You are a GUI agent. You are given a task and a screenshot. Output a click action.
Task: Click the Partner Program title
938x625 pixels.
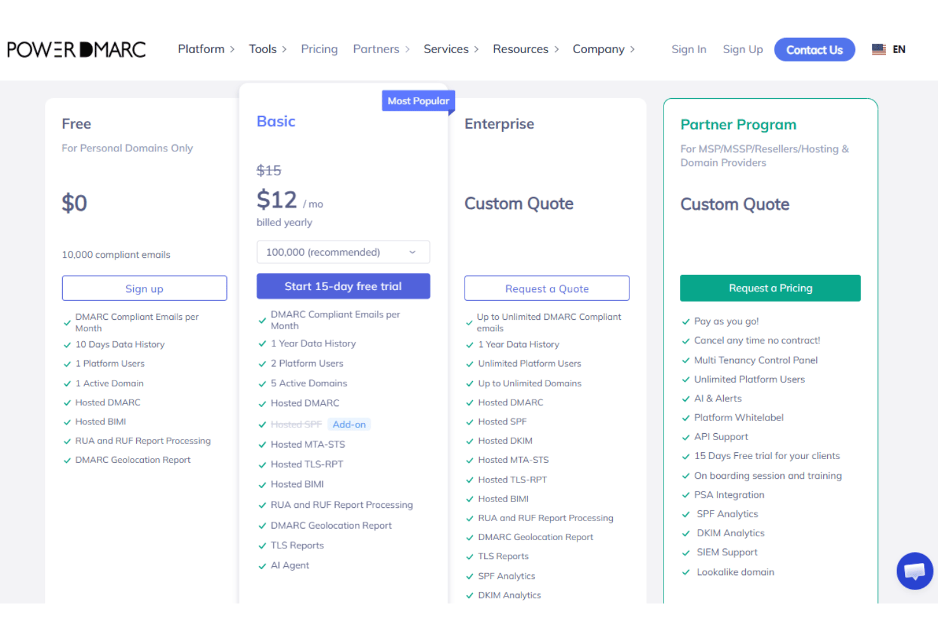[738, 124]
